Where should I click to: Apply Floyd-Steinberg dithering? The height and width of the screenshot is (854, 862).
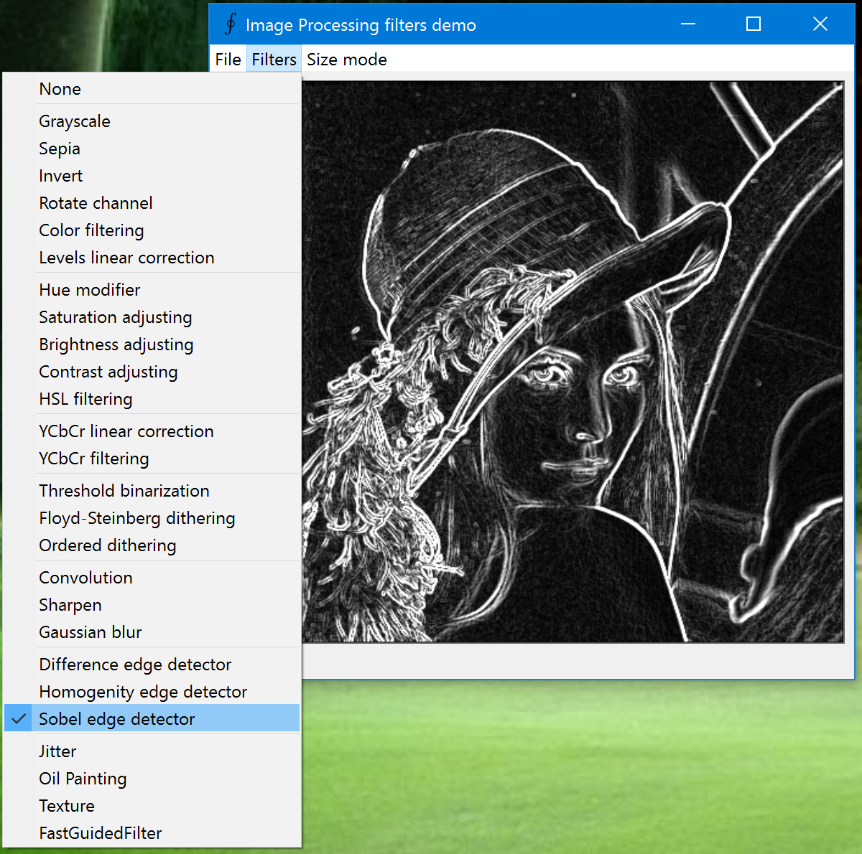click(x=136, y=517)
